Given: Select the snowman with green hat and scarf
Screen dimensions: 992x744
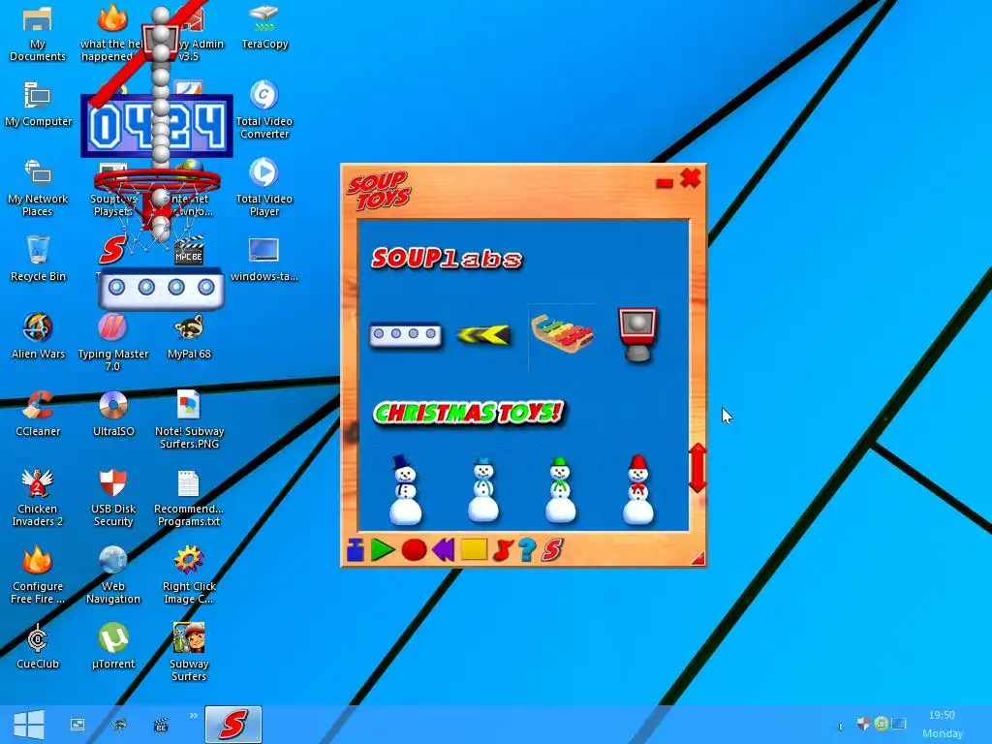Looking at the screenshot, I should (561, 489).
